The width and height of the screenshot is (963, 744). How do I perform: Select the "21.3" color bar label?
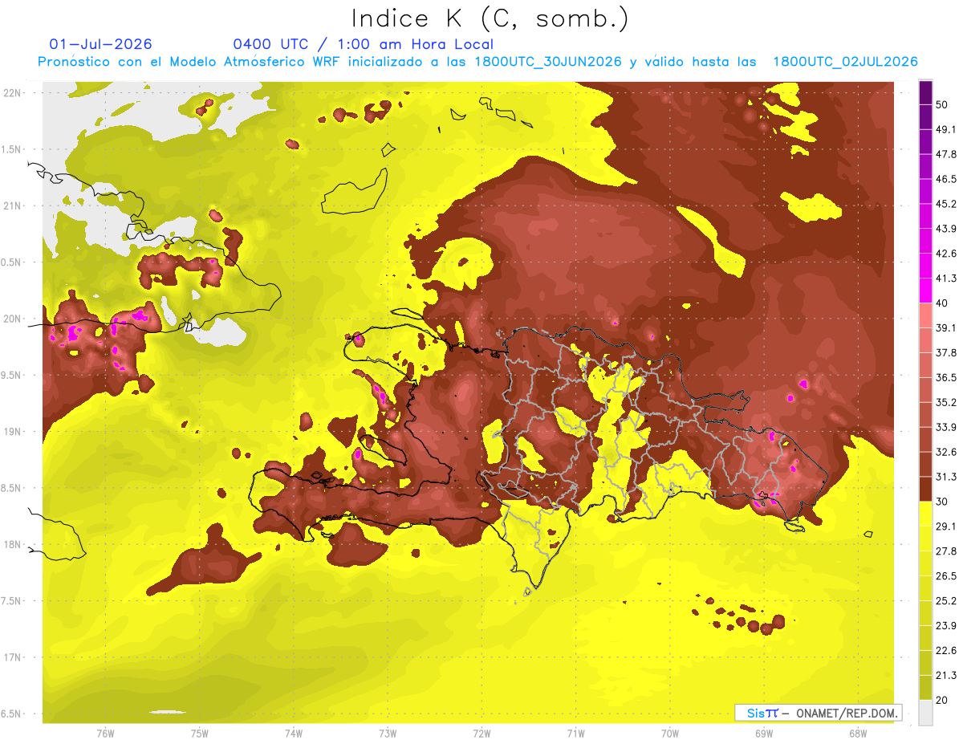point(945,675)
